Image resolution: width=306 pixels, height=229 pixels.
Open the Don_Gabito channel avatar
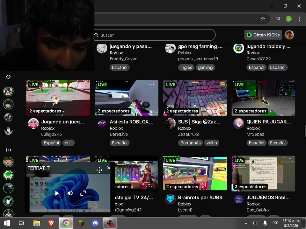pos(239,199)
